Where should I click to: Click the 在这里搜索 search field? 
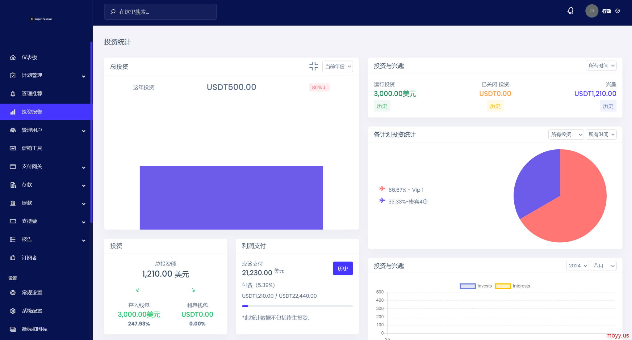tap(160, 12)
